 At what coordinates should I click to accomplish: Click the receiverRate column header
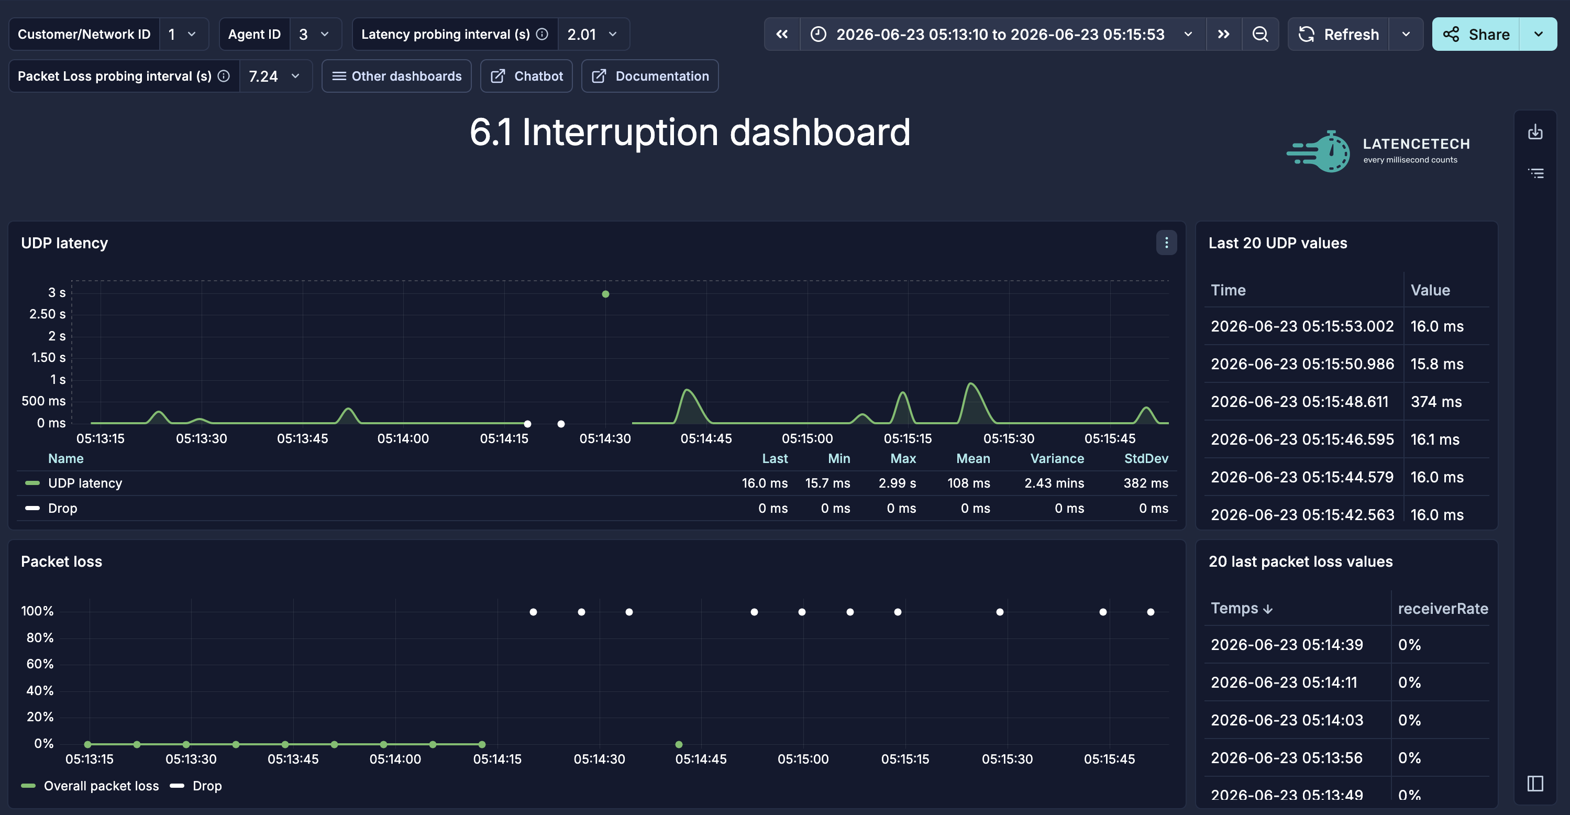pos(1443,608)
